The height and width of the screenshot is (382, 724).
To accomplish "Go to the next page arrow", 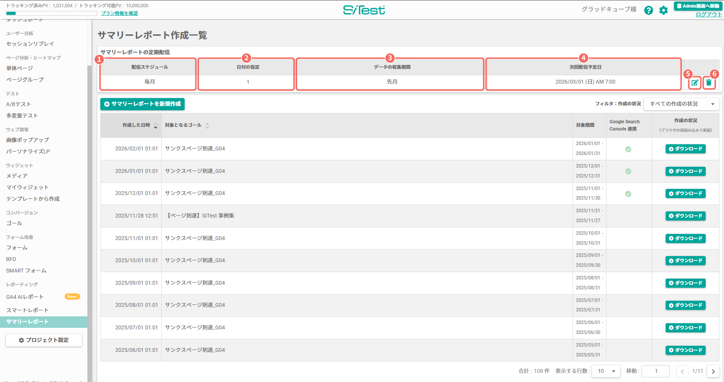I will (x=713, y=371).
